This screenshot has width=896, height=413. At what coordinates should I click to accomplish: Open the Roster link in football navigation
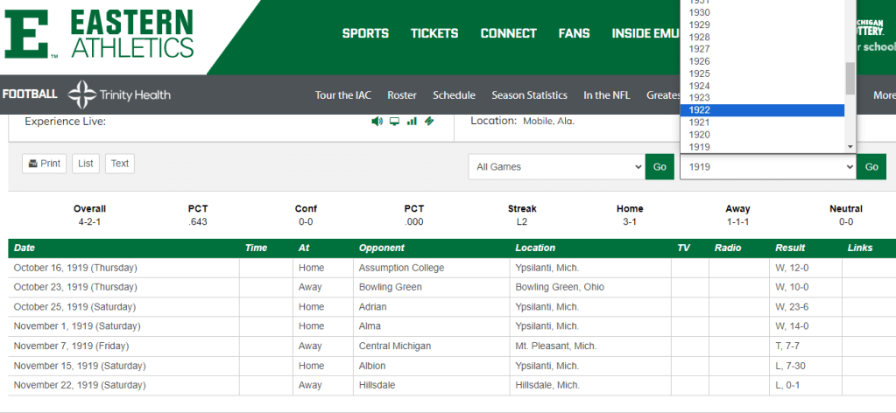[402, 95]
